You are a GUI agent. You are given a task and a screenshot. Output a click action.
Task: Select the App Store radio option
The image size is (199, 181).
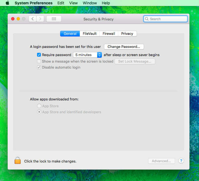coord(39,106)
